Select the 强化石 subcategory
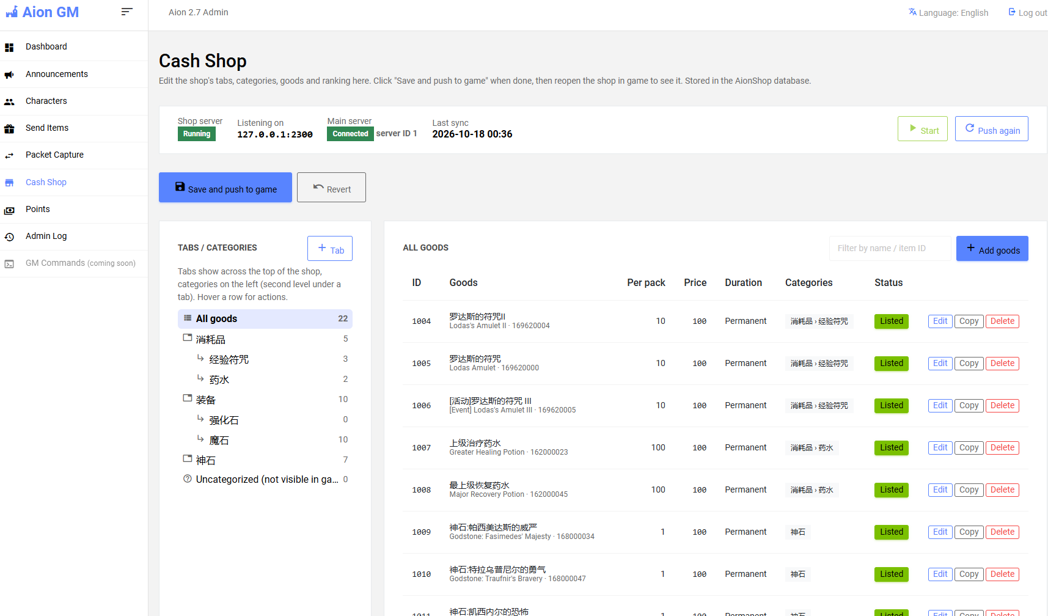 265,420
